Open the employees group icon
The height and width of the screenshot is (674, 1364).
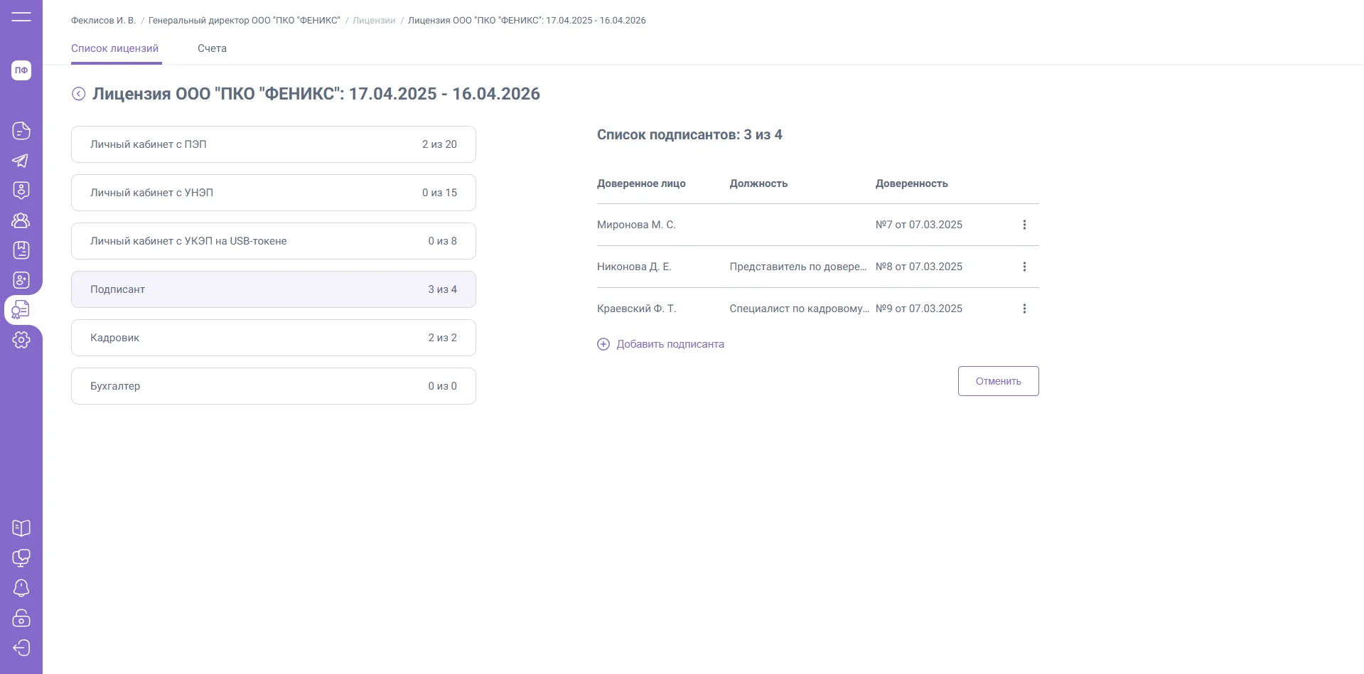(21, 220)
